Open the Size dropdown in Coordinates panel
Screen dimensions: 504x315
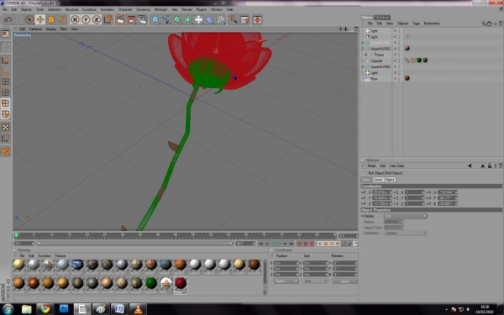click(315, 281)
